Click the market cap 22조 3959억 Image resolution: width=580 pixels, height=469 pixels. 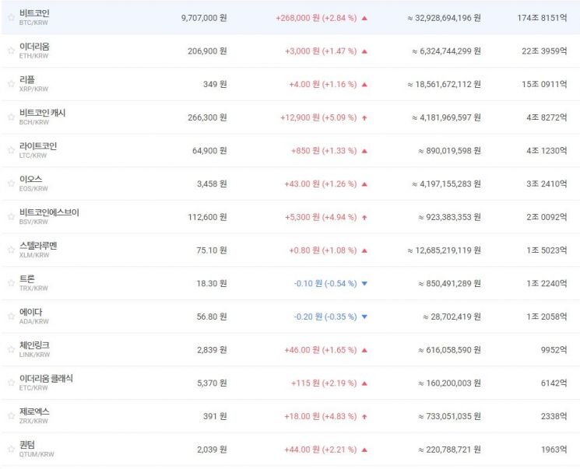(544, 51)
